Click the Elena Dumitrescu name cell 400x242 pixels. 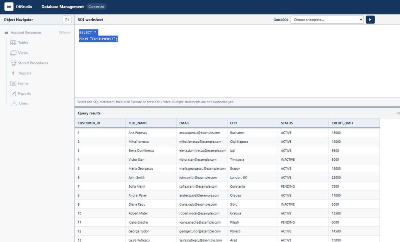coord(151,151)
